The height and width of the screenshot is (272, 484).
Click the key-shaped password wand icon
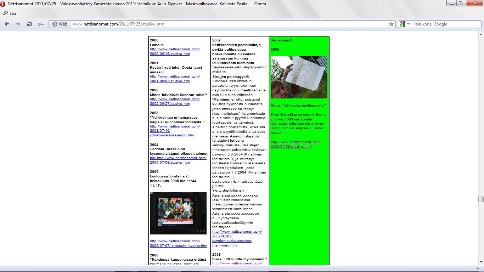click(40, 24)
